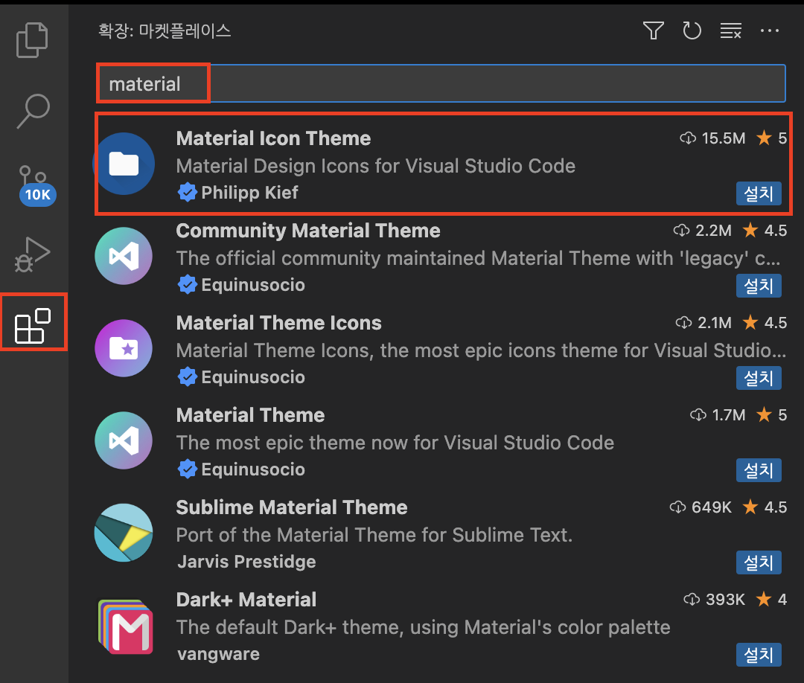Open the Explorer view in activity bar
Screen dimensions: 804x683
32,40
